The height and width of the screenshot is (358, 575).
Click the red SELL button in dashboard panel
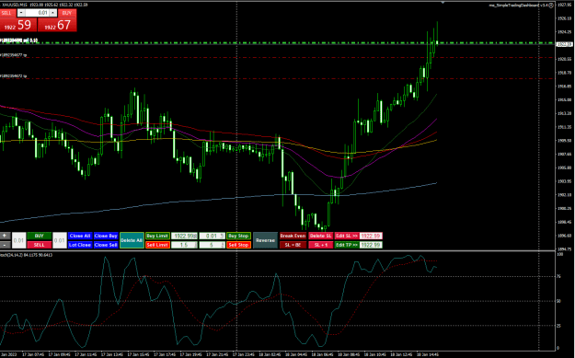(39, 245)
